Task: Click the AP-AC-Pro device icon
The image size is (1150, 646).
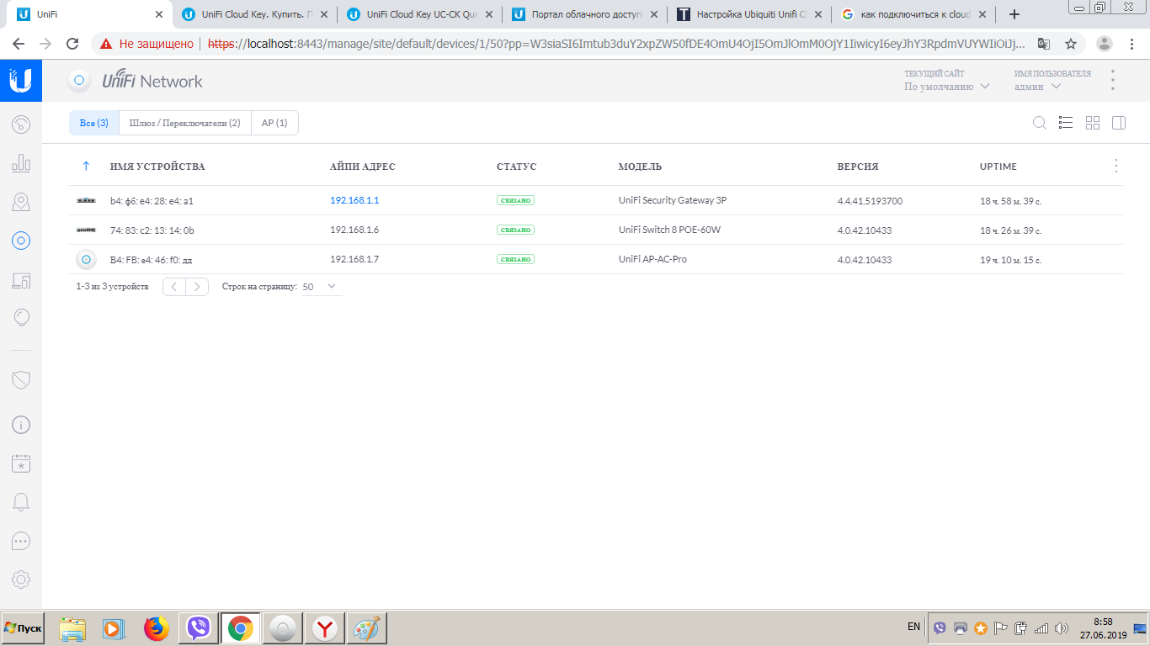Action: pos(86,259)
